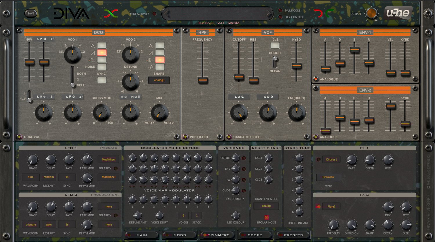Toggle the 12dB filter slope button
This screenshot has width=435, height=242.
tap(275, 45)
